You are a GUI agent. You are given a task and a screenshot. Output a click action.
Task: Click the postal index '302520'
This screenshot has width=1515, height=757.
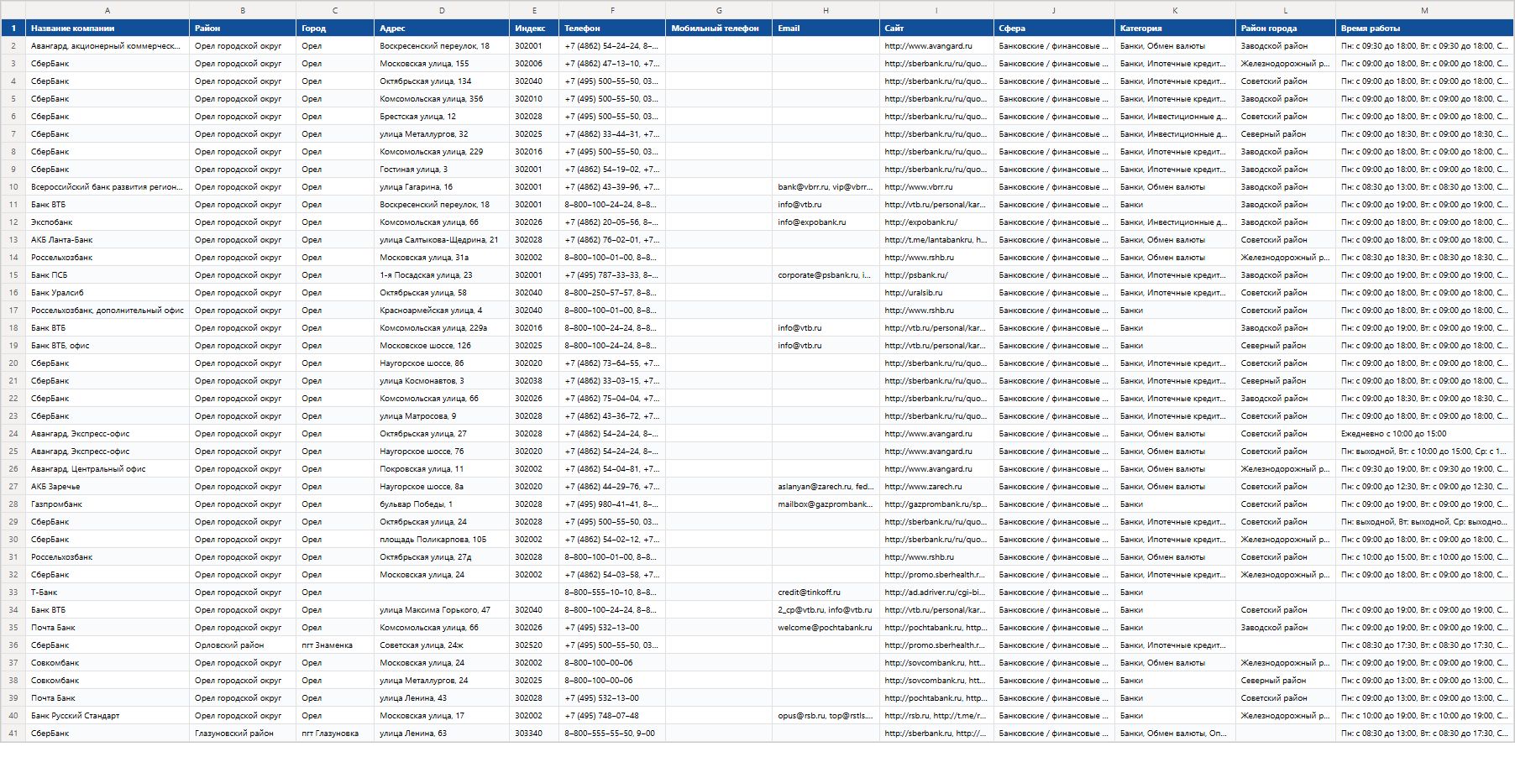tap(534, 645)
